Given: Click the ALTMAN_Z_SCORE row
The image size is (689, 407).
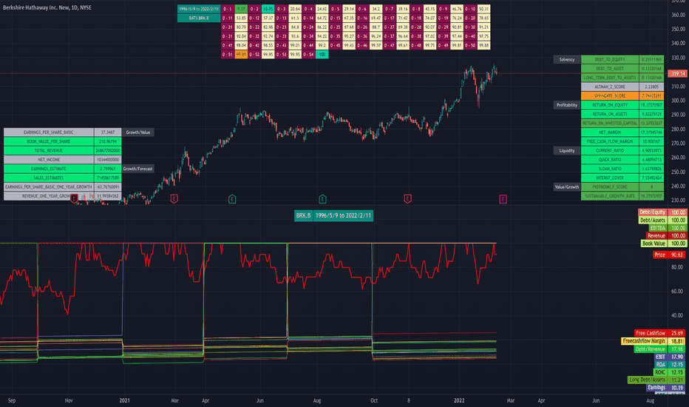Looking at the screenshot, I should click(622, 87).
